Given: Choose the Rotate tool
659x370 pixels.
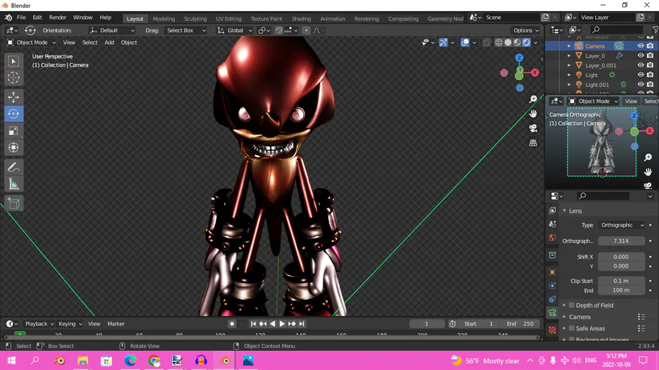Looking at the screenshot, I should (x=13, y=113).
